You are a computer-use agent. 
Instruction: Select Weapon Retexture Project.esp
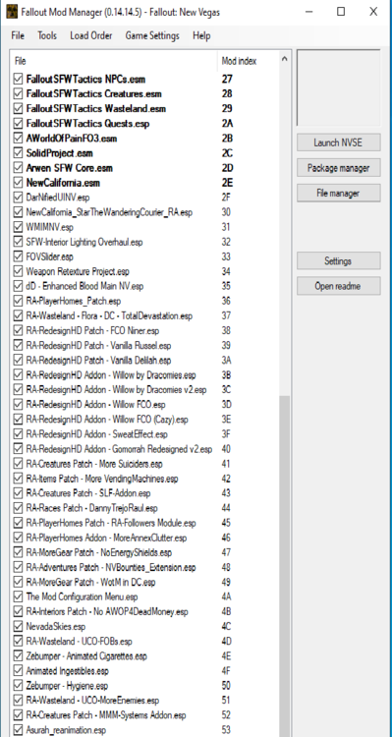pos(78,271)
